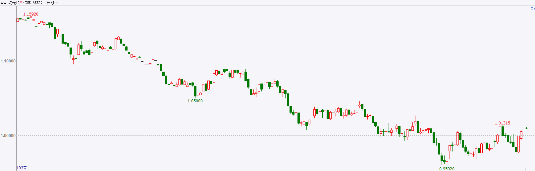Click the (CME 6EZ2) contract code
This screenshot has width=535, height=171.
[x=33, y=3]
